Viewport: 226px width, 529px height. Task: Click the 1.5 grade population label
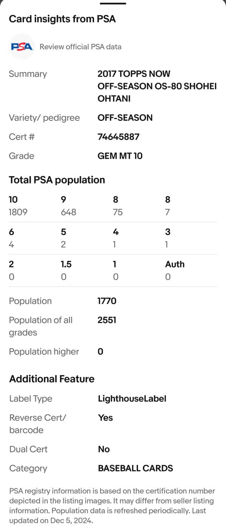click(x=66, y=264)
